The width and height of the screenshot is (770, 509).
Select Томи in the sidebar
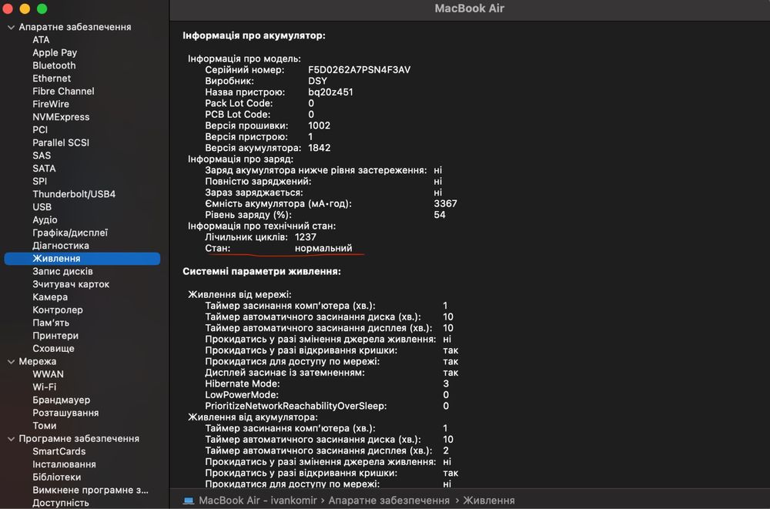coord(44,426)
